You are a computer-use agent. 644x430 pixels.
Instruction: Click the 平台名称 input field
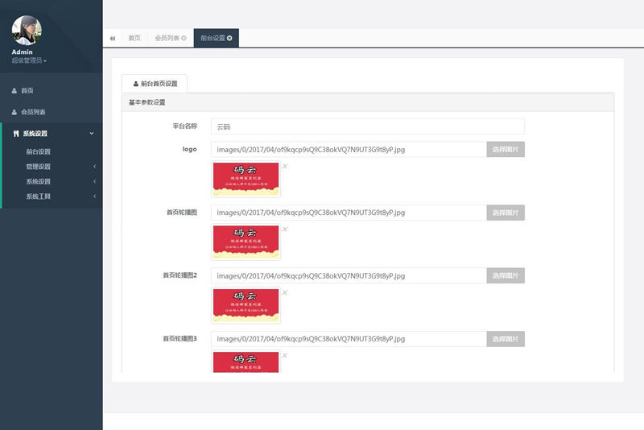(x=367, y=126)
